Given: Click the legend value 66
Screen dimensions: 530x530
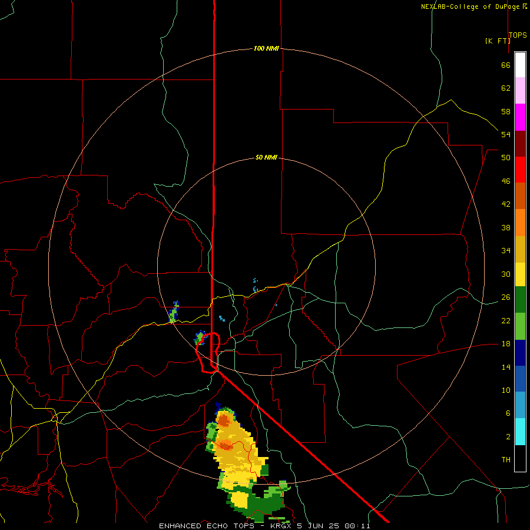Looking at the screenshot, I should [x=506, y=65].
